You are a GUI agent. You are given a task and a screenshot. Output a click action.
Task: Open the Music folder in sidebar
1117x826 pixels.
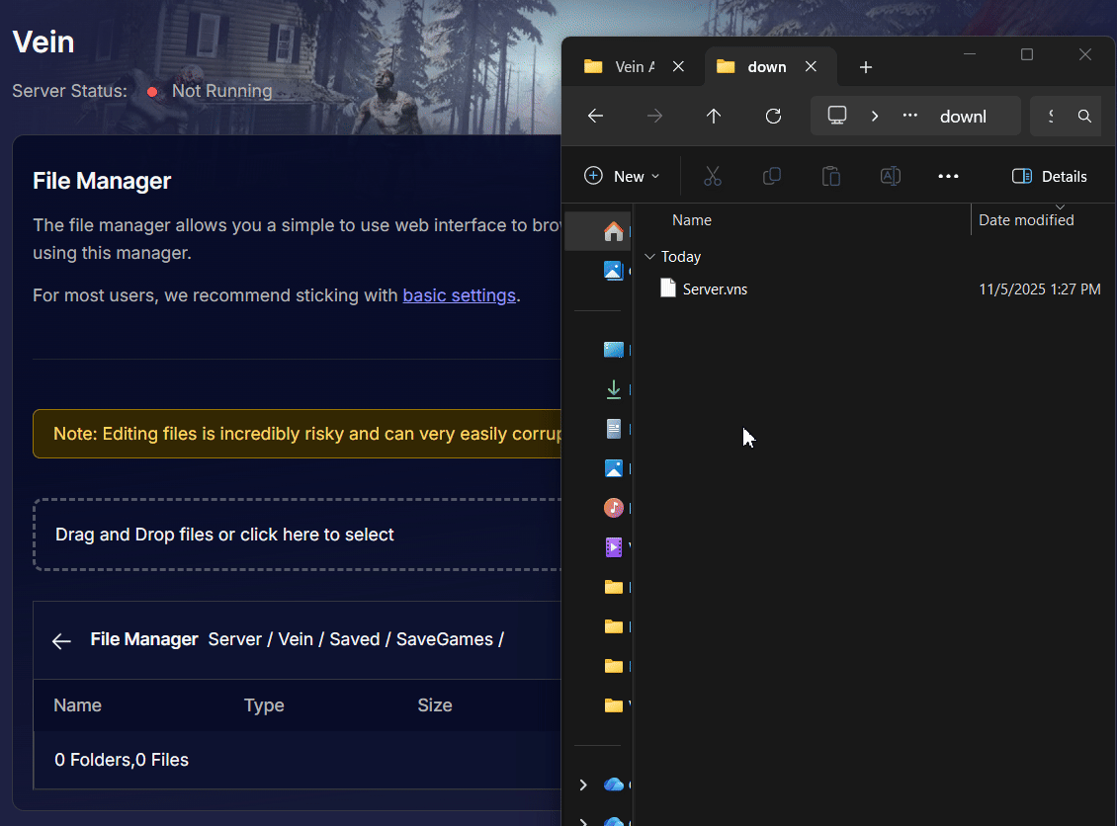(x=613, y=508)
